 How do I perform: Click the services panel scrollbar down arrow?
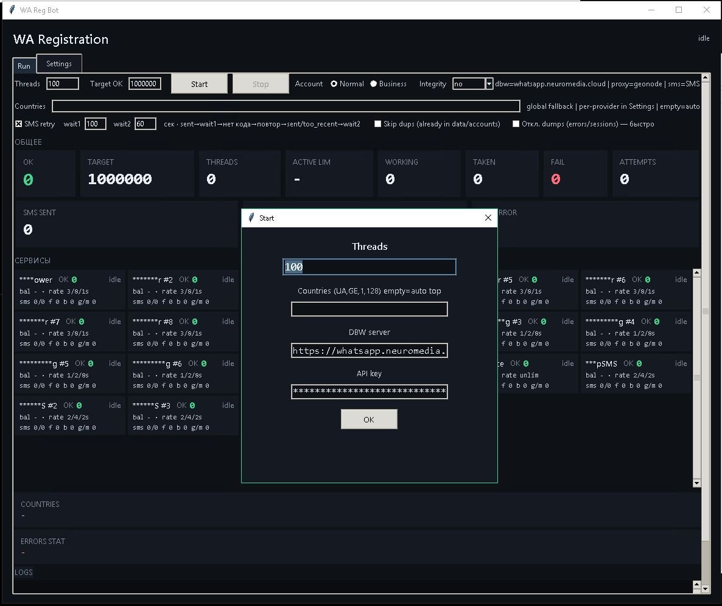point(696,483)
